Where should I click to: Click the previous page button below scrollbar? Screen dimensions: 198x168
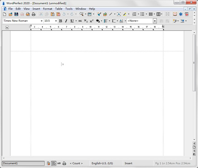194,143
